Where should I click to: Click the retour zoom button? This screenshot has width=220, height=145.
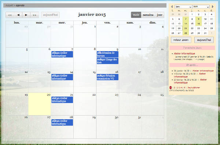click(x=181, y=40)
